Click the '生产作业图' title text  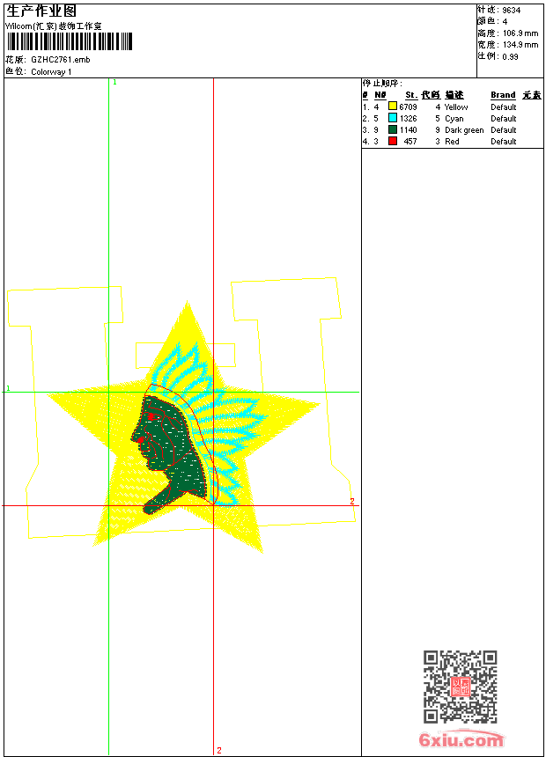tap(41, 11)
